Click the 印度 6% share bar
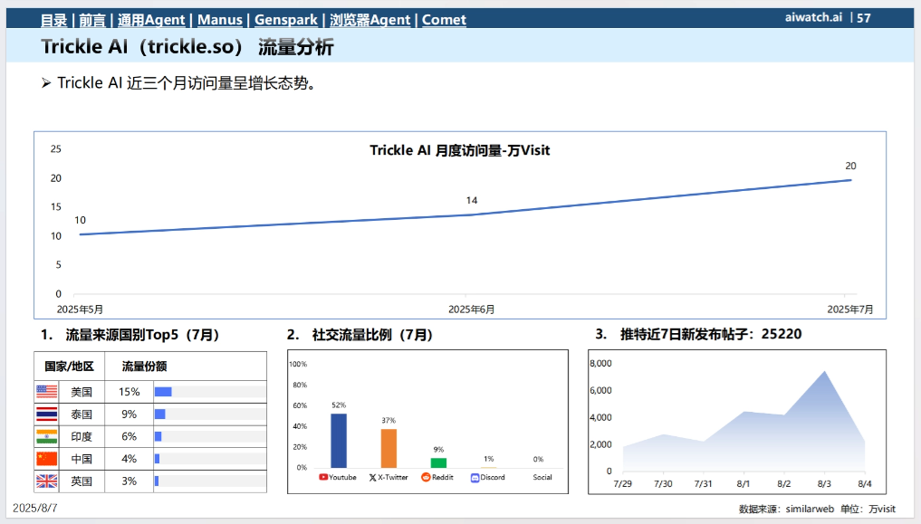The image size is (921, 524). (158, 436)
